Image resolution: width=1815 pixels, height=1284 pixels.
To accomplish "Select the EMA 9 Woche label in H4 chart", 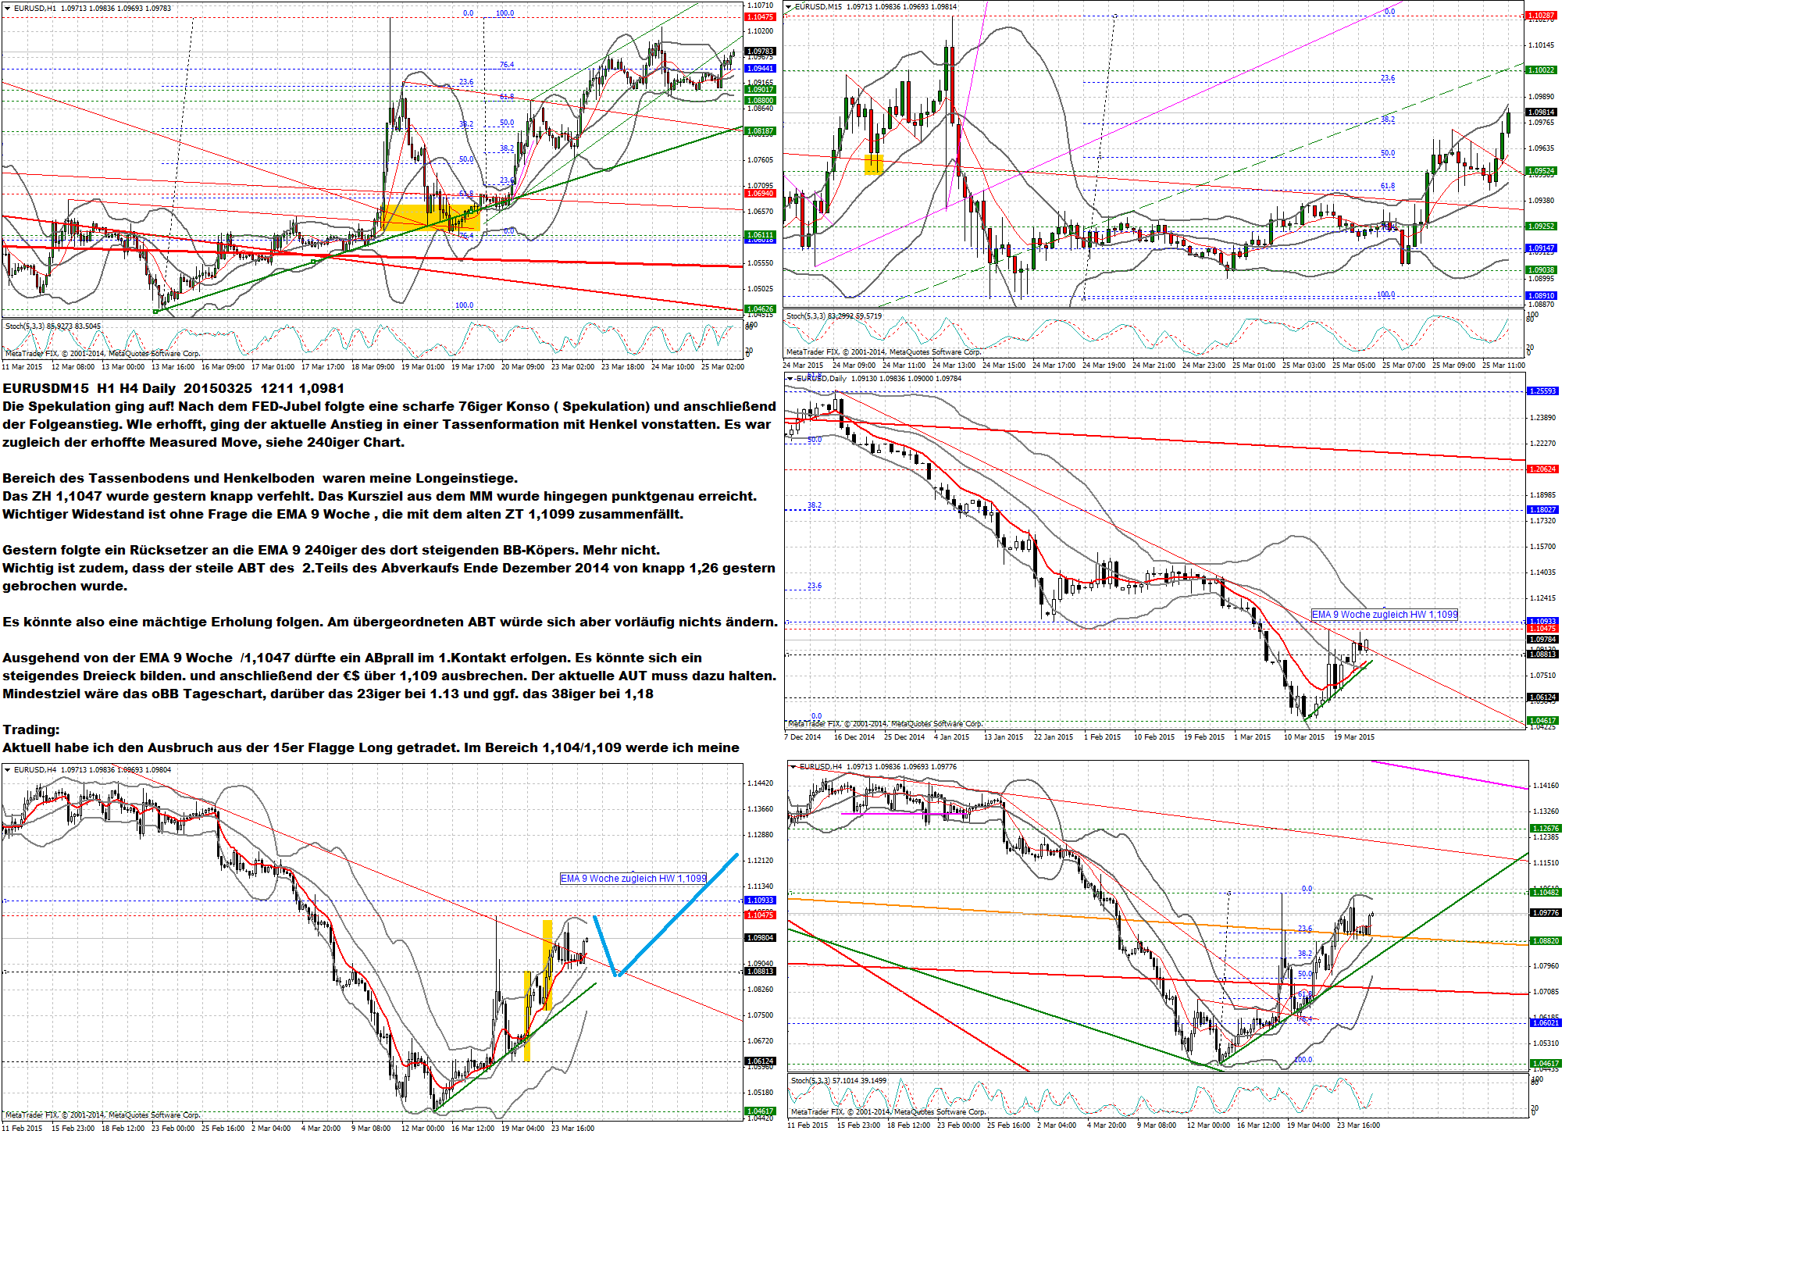I will point(633,879).
